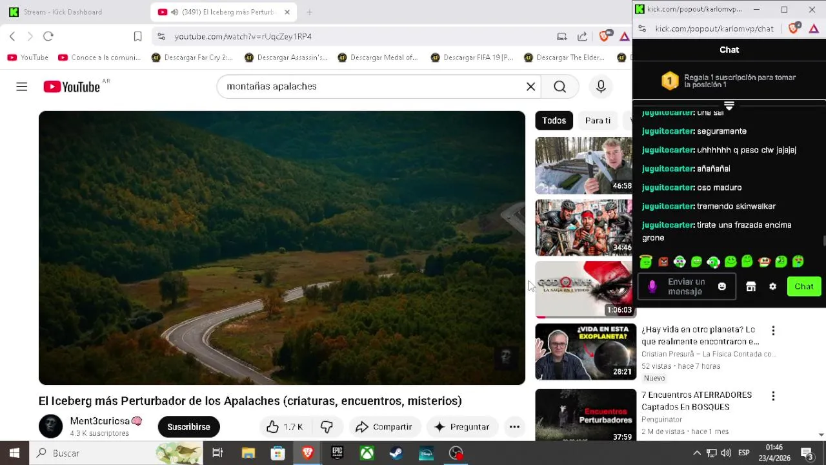The width and height of the screenshot is (826, 465).
Task: Subscribe with the Suscribirse button
Action: tap(188, 427)
